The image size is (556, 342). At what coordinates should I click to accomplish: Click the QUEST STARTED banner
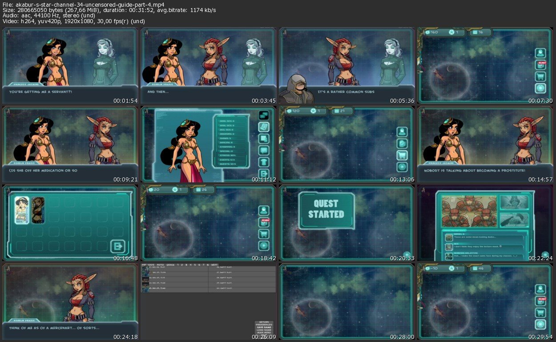pyautogui.click(x=327, y=209)
